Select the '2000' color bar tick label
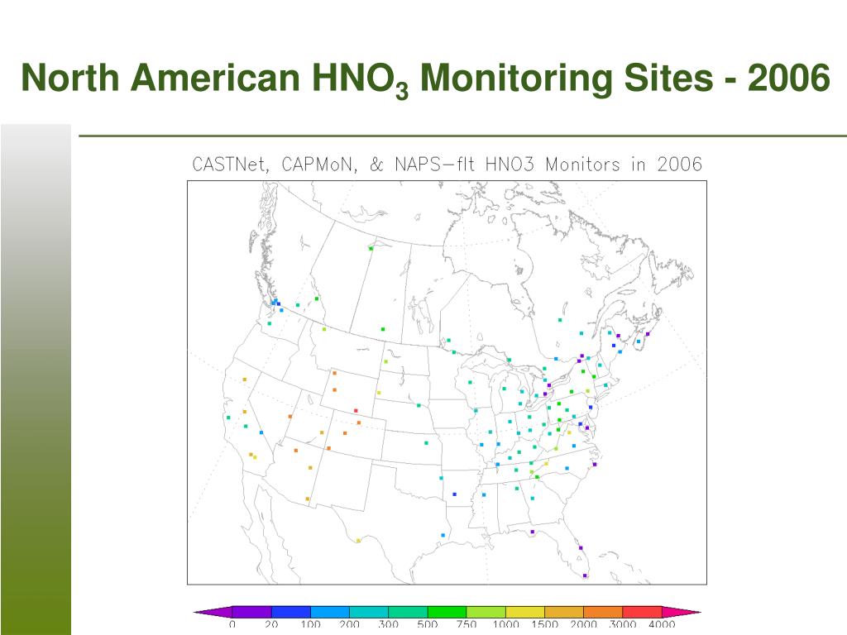The image size is (847, 635). point(584,625)
